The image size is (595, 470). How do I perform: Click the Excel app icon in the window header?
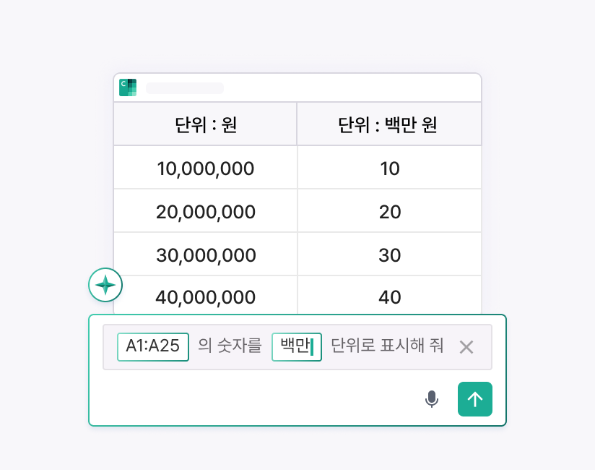(128, 87)
